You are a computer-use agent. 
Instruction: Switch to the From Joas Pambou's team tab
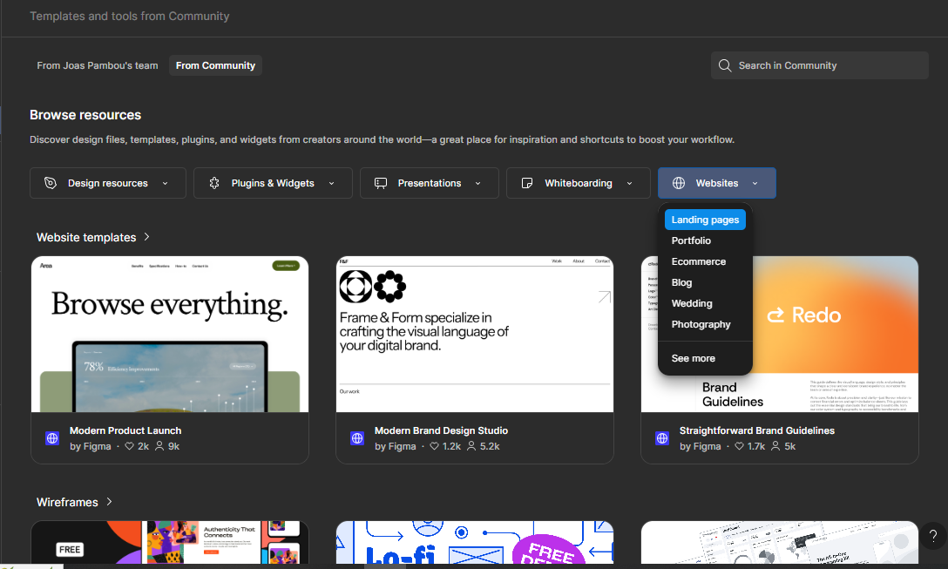[x=97, y=65]
